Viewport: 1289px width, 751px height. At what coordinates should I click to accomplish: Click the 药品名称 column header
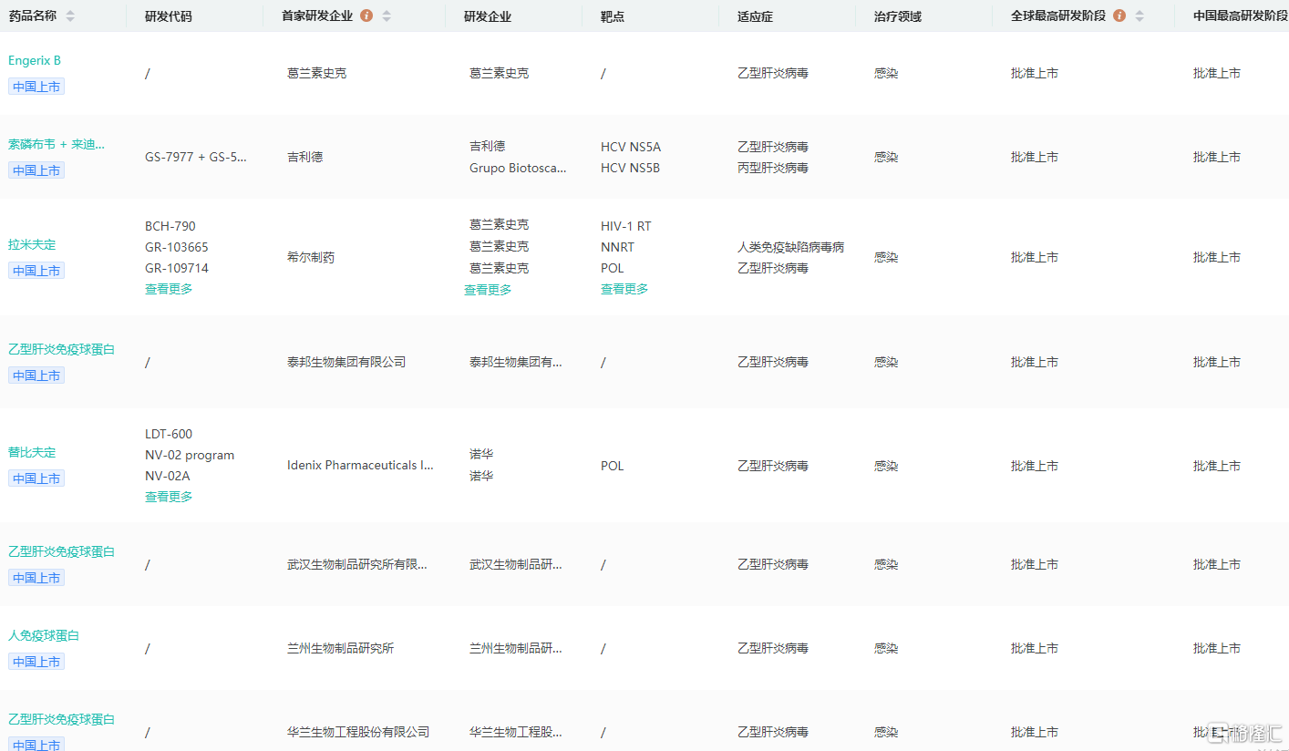33,15
